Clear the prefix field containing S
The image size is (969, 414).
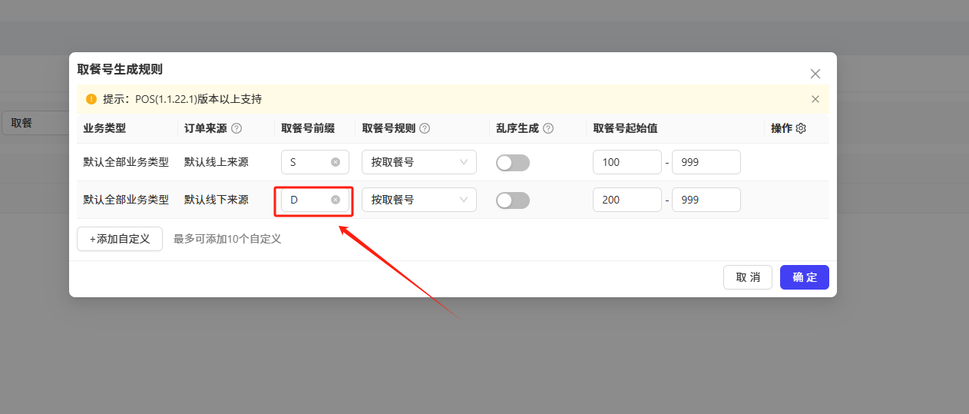pos(336,162)
